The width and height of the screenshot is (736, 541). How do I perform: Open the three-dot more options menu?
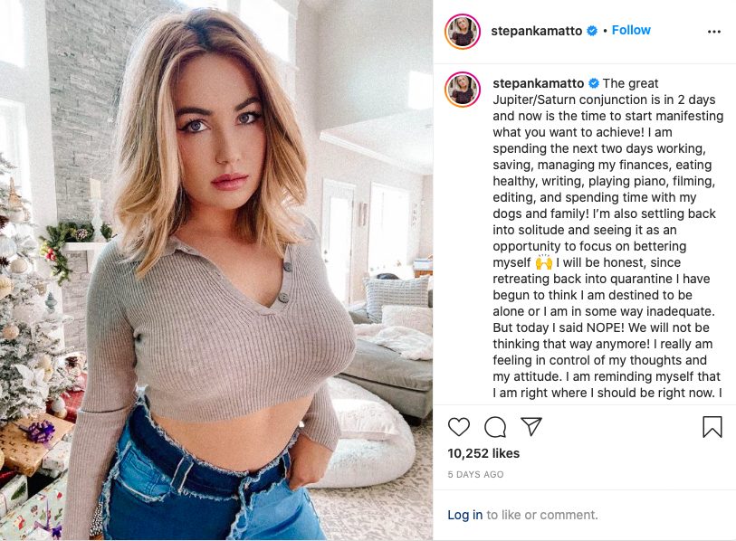(713, 32)
